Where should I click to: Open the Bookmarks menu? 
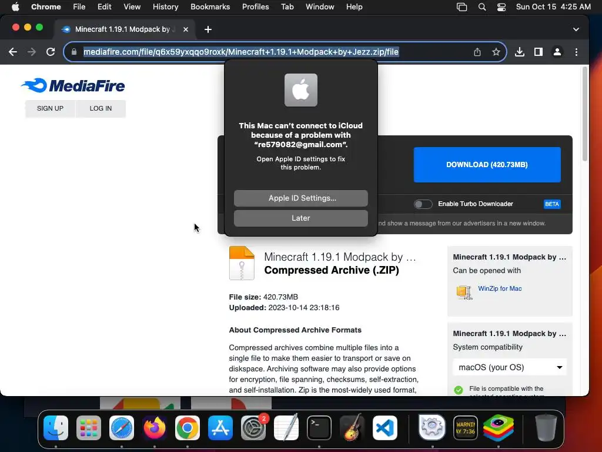click(x=210, y=7)
